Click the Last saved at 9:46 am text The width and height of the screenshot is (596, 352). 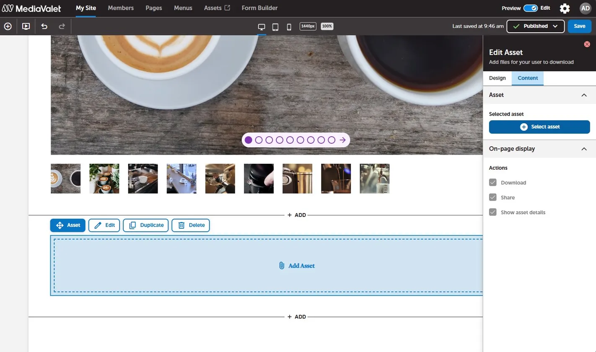click(478, 26)
